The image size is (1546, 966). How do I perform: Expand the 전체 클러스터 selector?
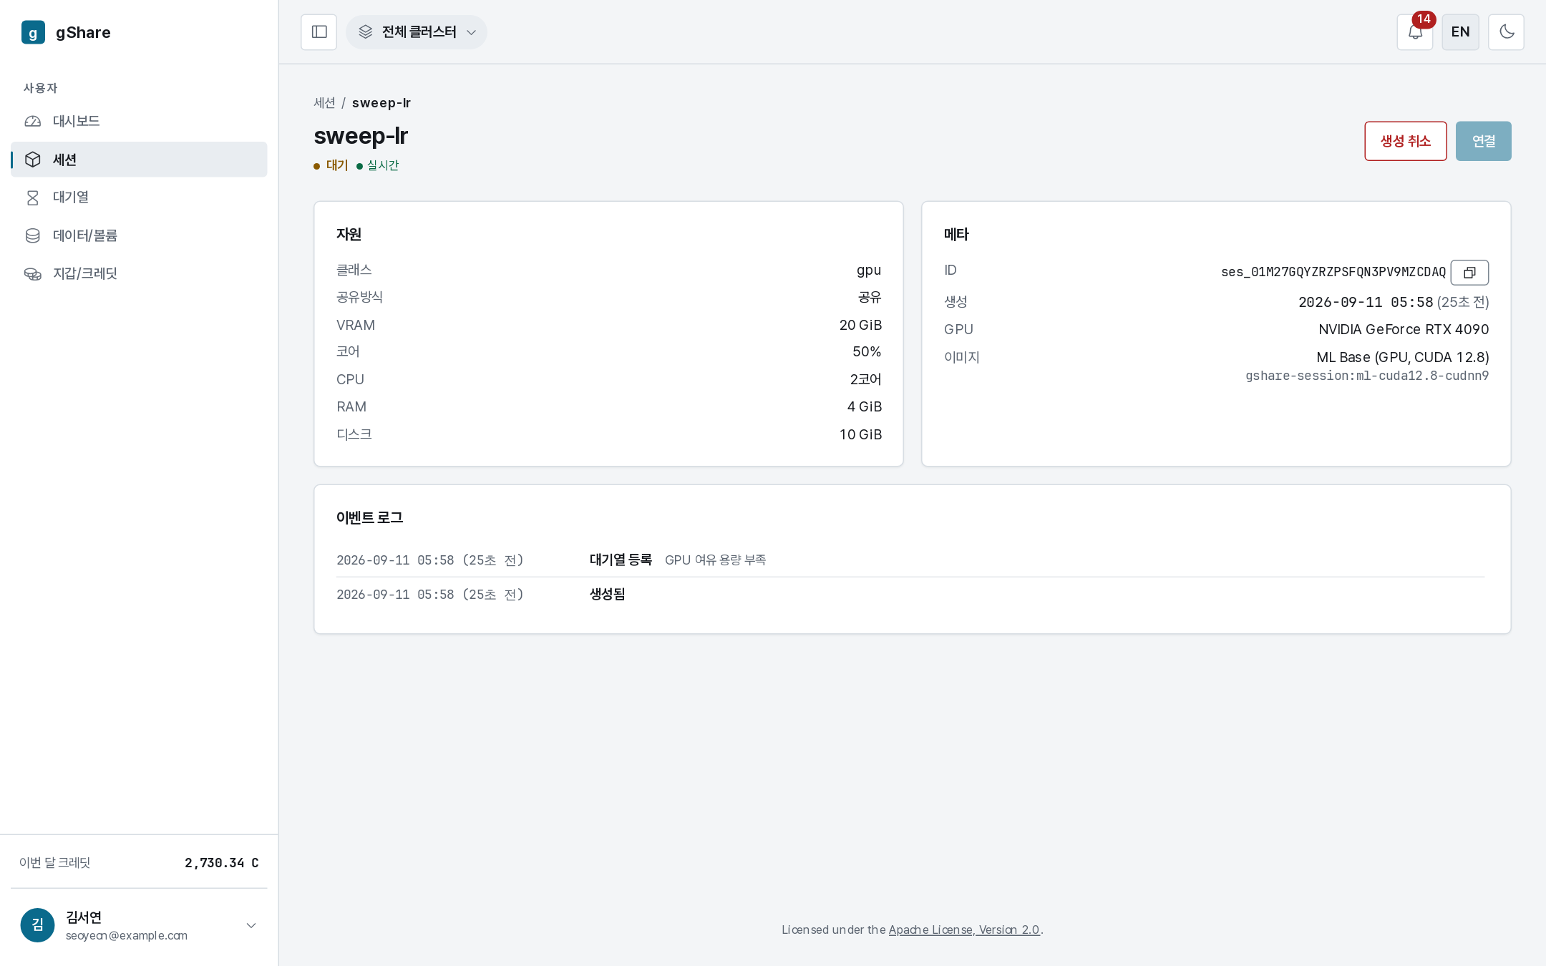(417, 32)
